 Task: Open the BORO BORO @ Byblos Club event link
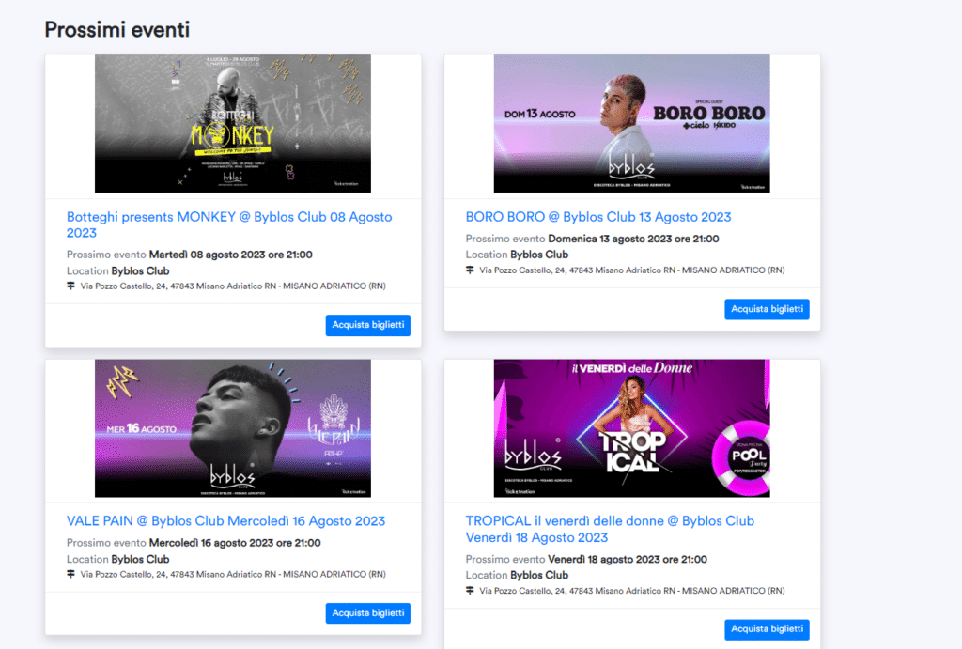point(598,217)
